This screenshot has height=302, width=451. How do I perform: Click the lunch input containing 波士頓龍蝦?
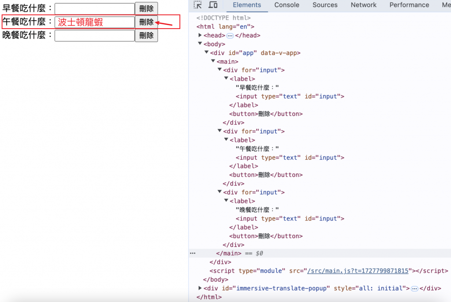[95, 22]
